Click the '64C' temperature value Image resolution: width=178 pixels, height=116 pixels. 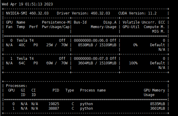(x=22, y=63)
